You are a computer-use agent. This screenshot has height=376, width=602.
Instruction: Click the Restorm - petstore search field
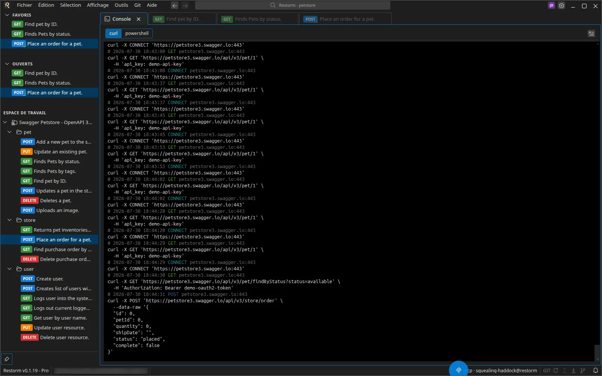[x=293, y=5]
